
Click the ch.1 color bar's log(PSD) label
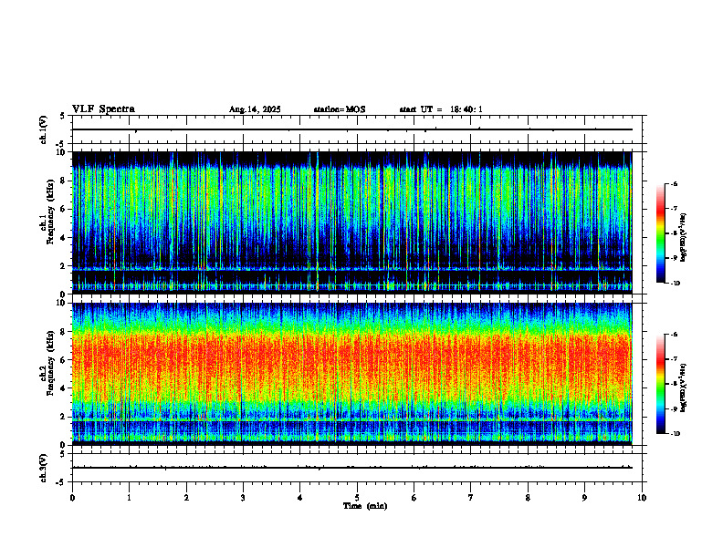(x=684, y=237)
